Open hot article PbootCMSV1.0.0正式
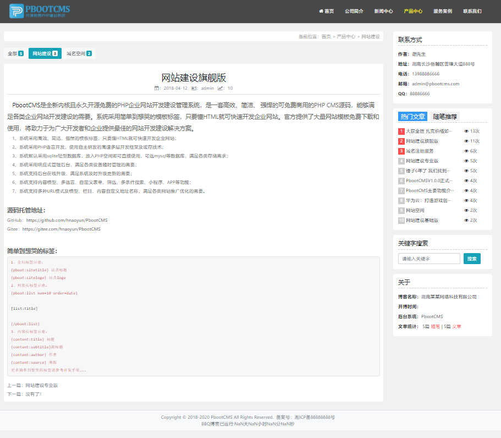This screenshot has height=438, width=501. (429, 180)
